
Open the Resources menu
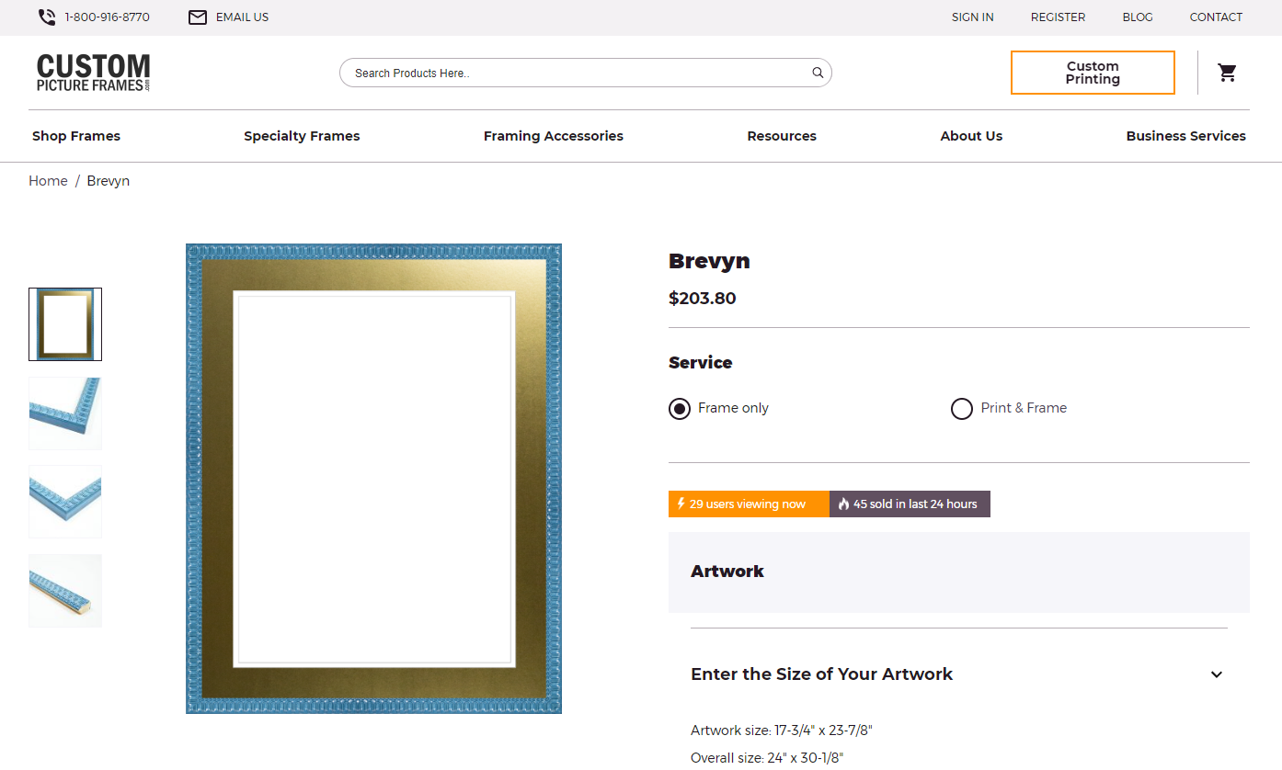point(781,135)
